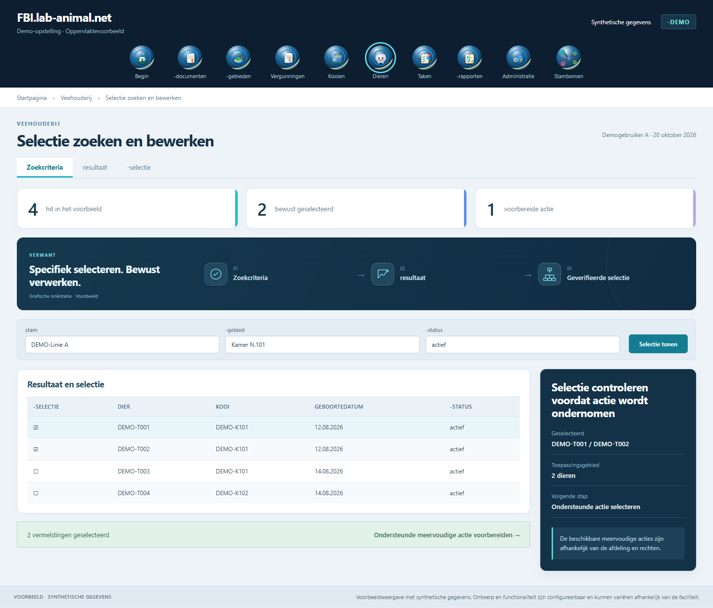
Task: Click the Zoekcriteria step checkmark icon
Action: [216, 274]
